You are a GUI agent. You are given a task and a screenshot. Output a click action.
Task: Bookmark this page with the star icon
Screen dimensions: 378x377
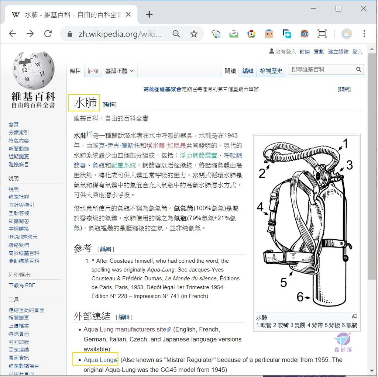[x=194, y=34]
